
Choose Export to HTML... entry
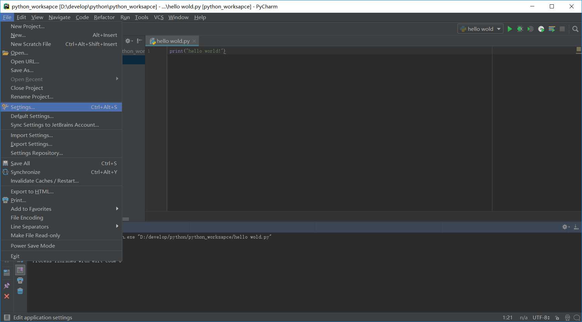tap(61, 191)
